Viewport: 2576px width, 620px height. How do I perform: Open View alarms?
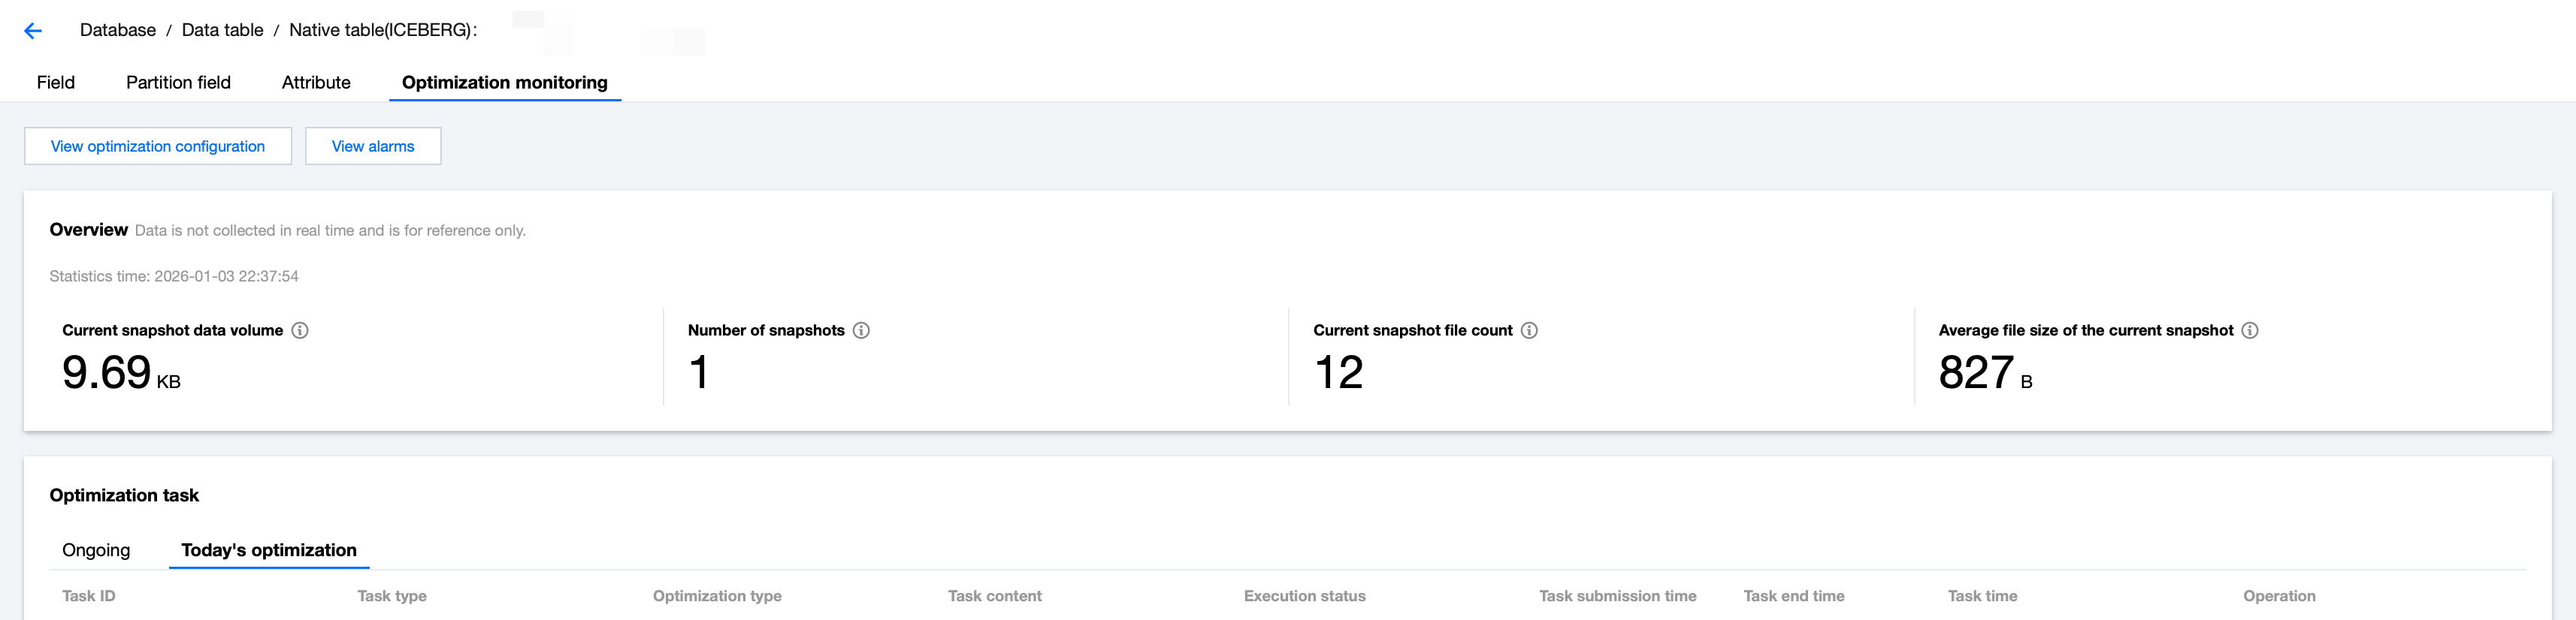tap(373, 147)
